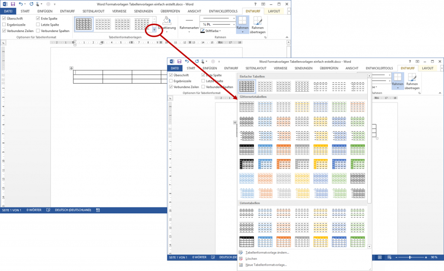The image size is (444, 271).
Task: Open Help question mark in back window
Action: pyautogui.click(x=255, y=4)
